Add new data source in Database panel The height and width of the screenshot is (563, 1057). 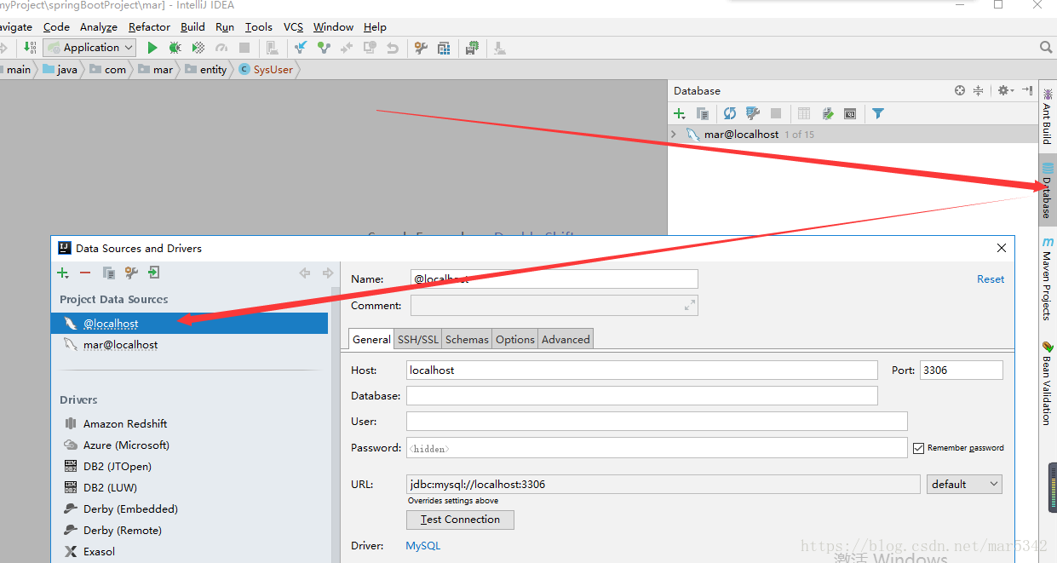(679, 113)
